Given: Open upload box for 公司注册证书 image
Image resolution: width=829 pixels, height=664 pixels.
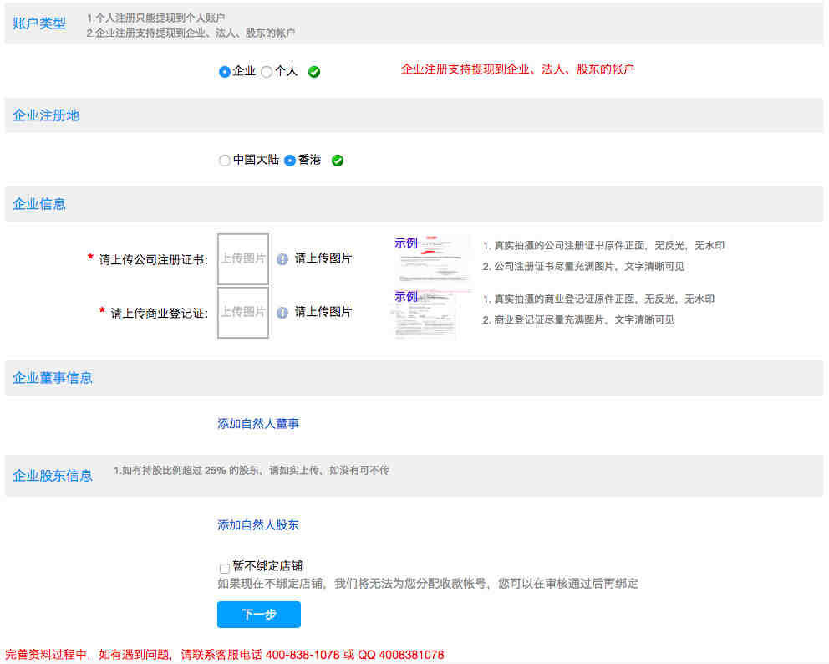Looking at the screenshot, I should (243, 259).
